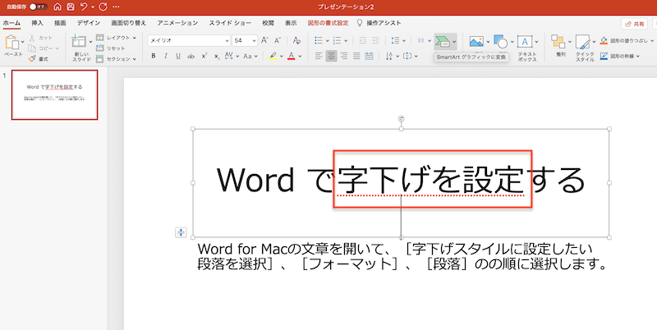Switch to the ホーム tab
The height and width of the screenshot is (330, 657).
11,23
